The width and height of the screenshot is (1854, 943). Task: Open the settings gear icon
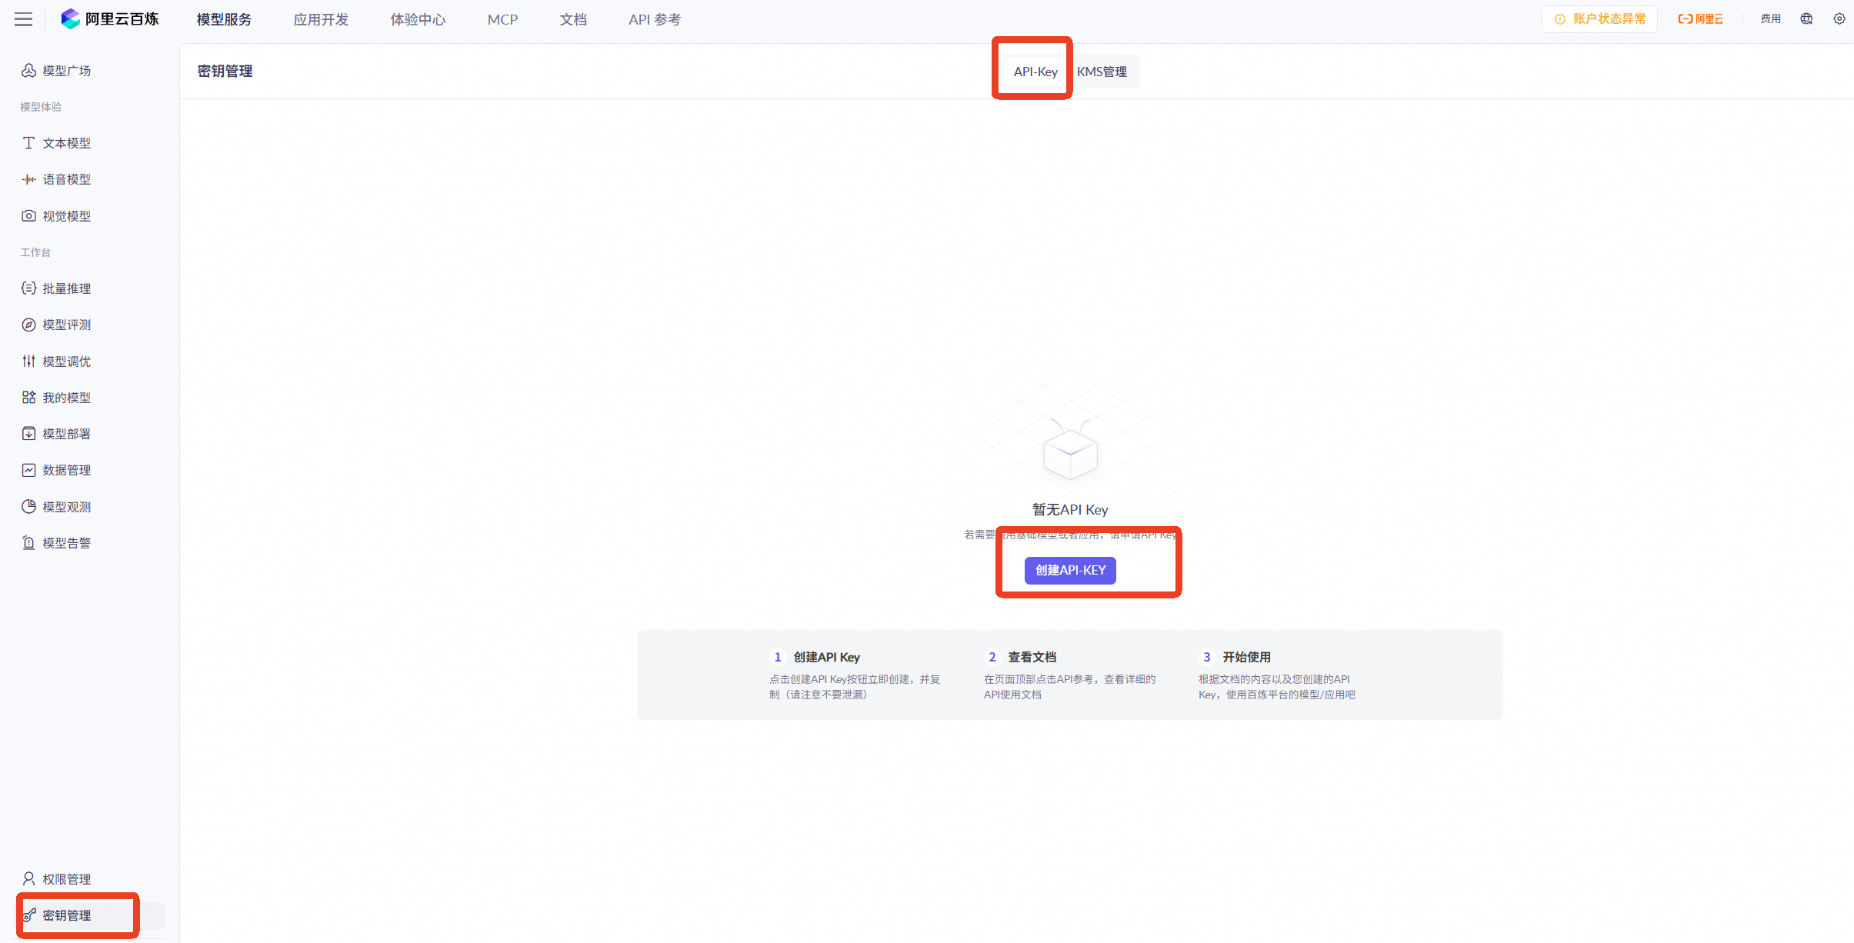[x=1839, y=19]
